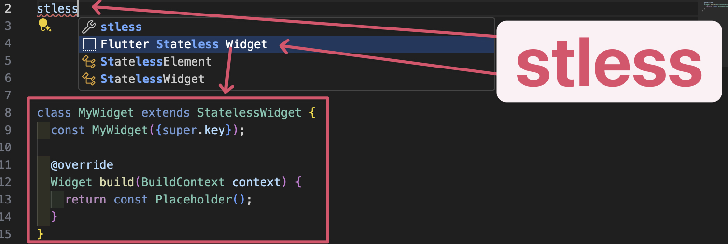
Task: Pick the StatelessWidget autocomplete entry
Action: point(152,79)
